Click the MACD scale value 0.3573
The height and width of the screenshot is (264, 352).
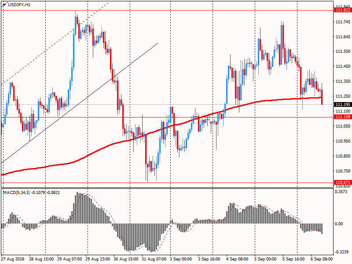(x=341, y=192)
